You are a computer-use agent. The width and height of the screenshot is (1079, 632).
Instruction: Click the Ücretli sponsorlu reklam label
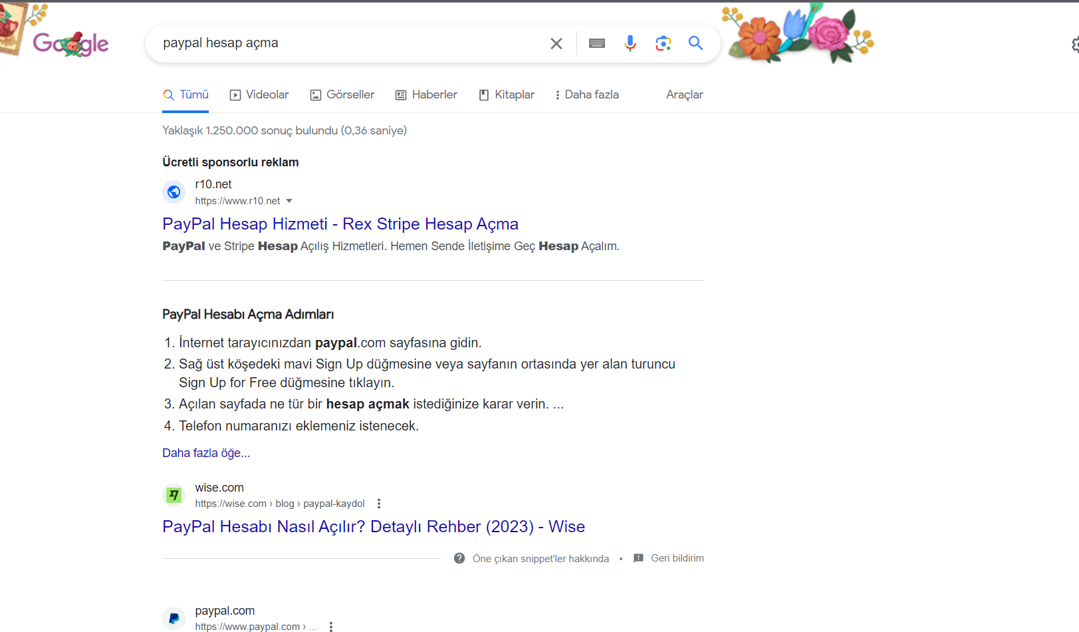231,162
